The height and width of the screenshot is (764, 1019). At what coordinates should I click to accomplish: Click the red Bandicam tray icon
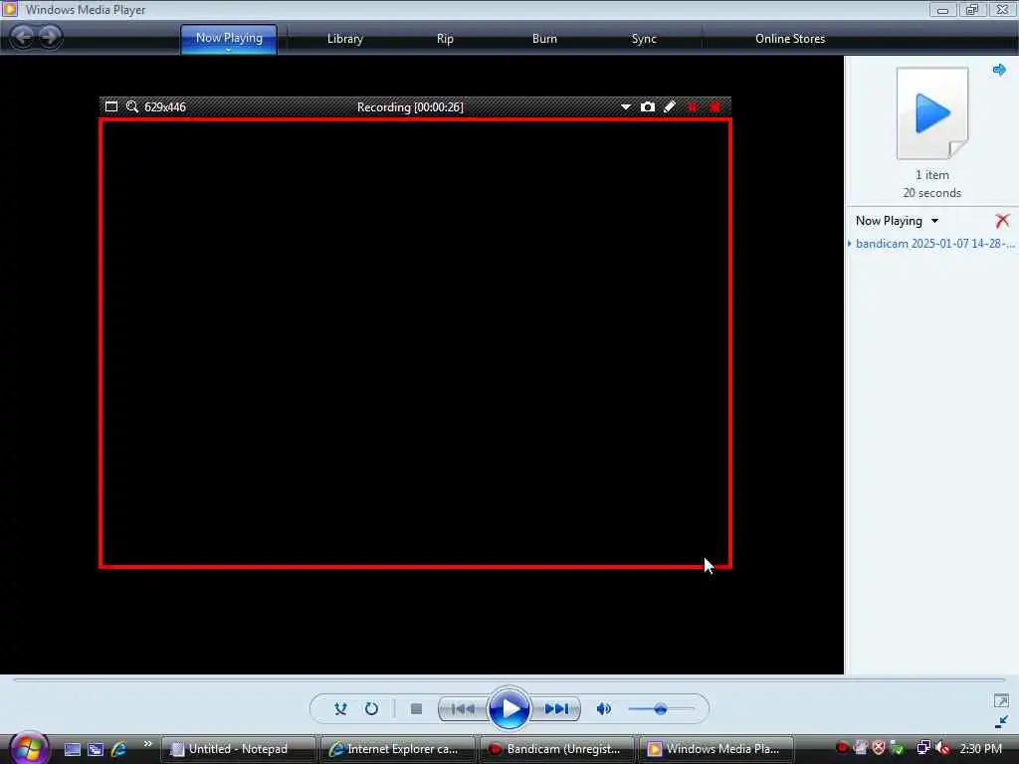pyautogui.click(x=842, y=748)
